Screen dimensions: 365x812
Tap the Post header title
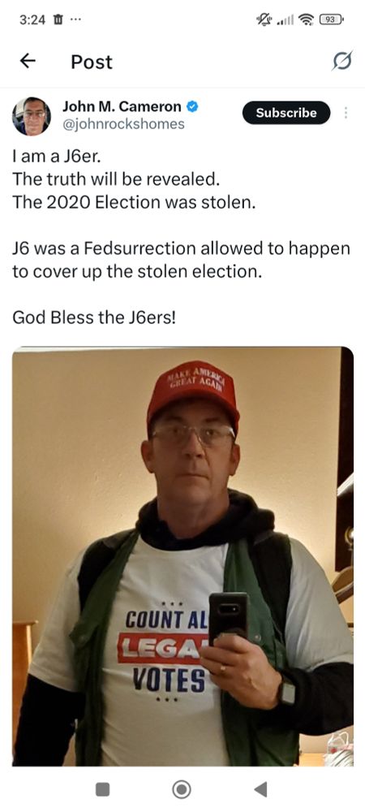coord(92,62)
